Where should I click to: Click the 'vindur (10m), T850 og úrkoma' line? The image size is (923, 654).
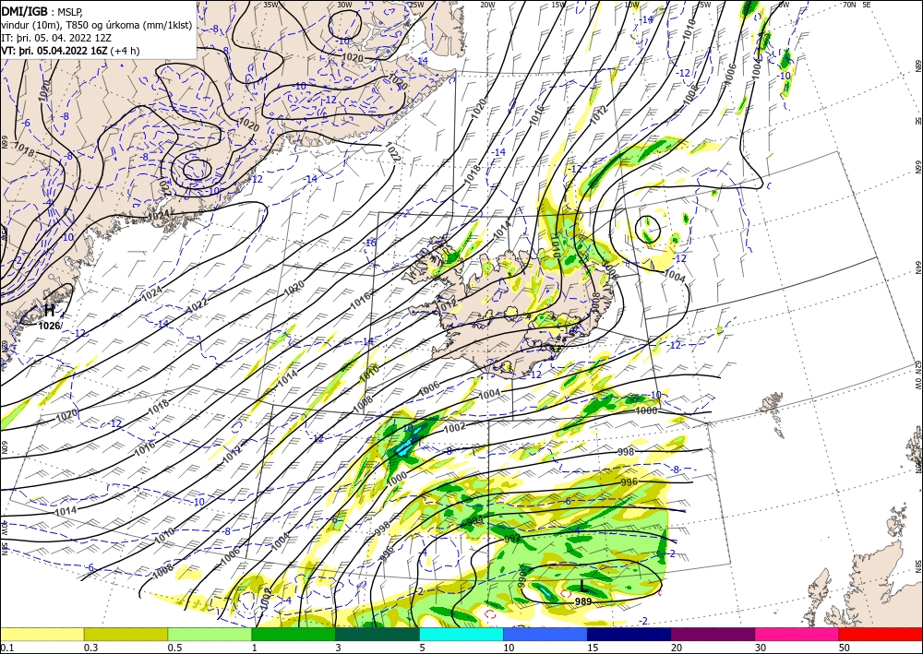(96, 24)
